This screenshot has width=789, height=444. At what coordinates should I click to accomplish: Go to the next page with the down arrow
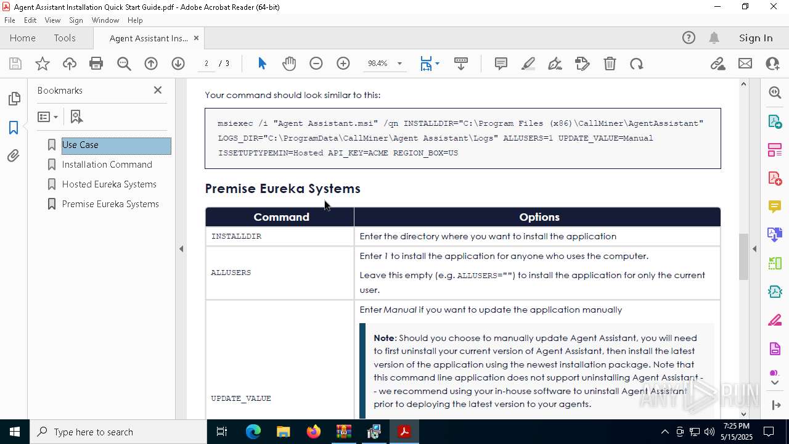(x=178, y=64)
